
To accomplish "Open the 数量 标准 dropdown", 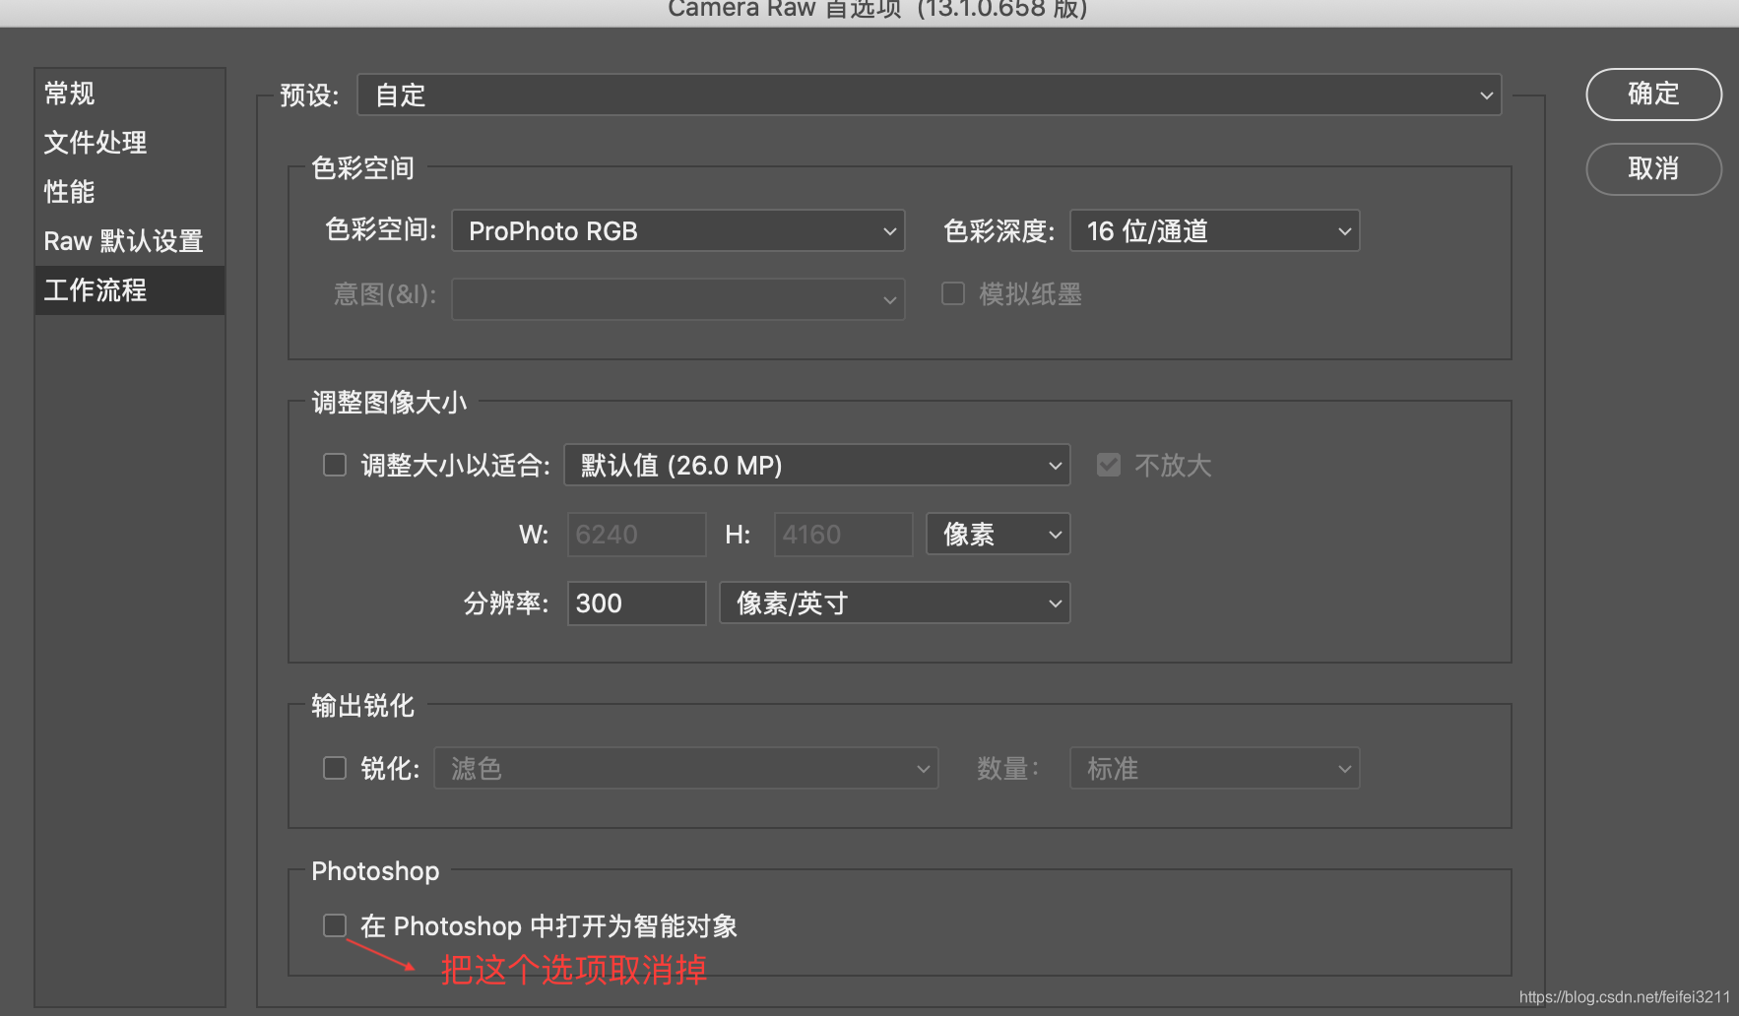I will pos(1214,769).
